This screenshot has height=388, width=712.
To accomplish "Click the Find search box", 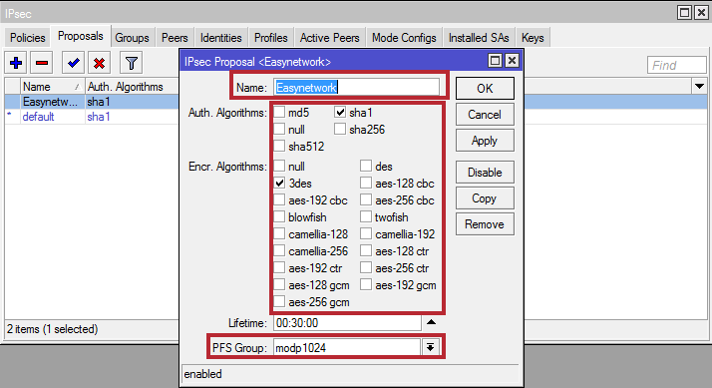I will 676,65.
